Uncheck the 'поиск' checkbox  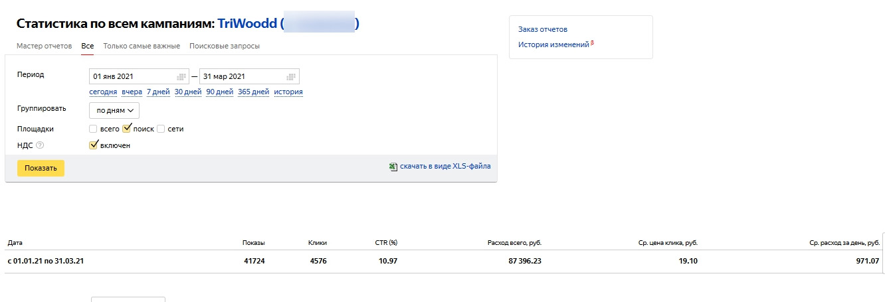(128, 128)
